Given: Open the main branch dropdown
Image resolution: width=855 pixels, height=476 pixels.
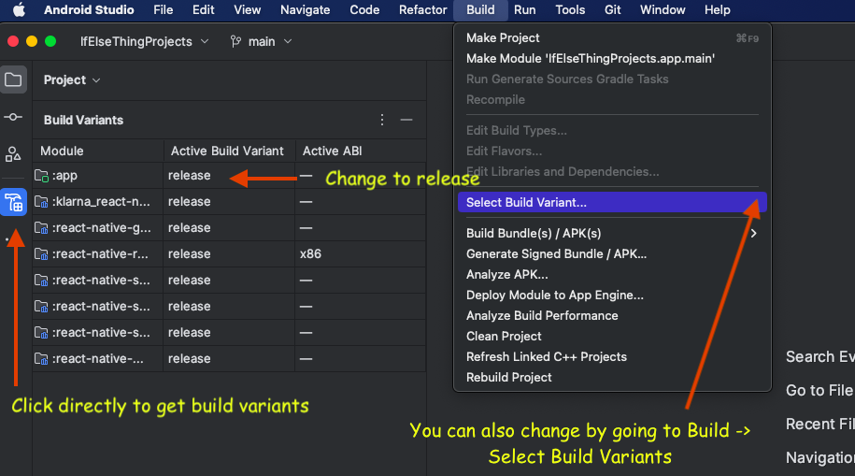Looking at the screenshot, I should point(262,41).
